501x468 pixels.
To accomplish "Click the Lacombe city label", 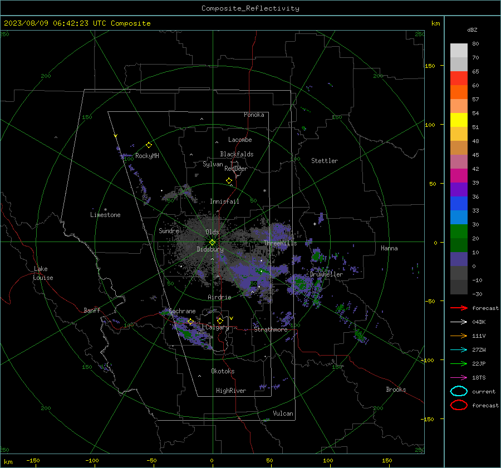I will tap(240, 140).
